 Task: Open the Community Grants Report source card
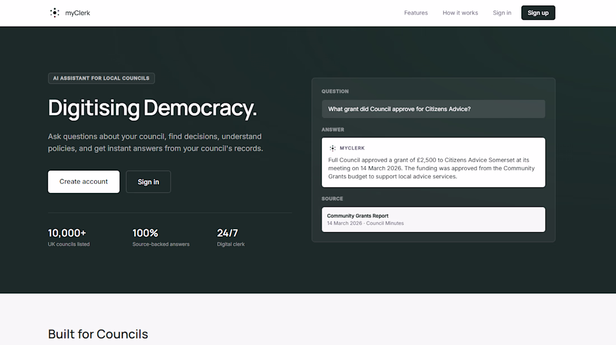(x=433, y=220)
